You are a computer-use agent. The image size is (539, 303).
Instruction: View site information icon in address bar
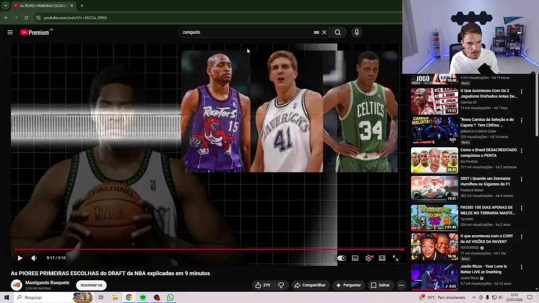[x=38, y=18]
